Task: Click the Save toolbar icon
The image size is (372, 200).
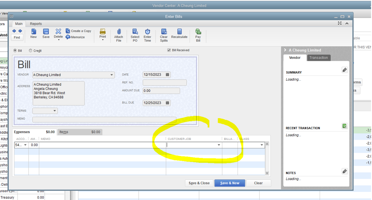Action: (x=46, y=34)
